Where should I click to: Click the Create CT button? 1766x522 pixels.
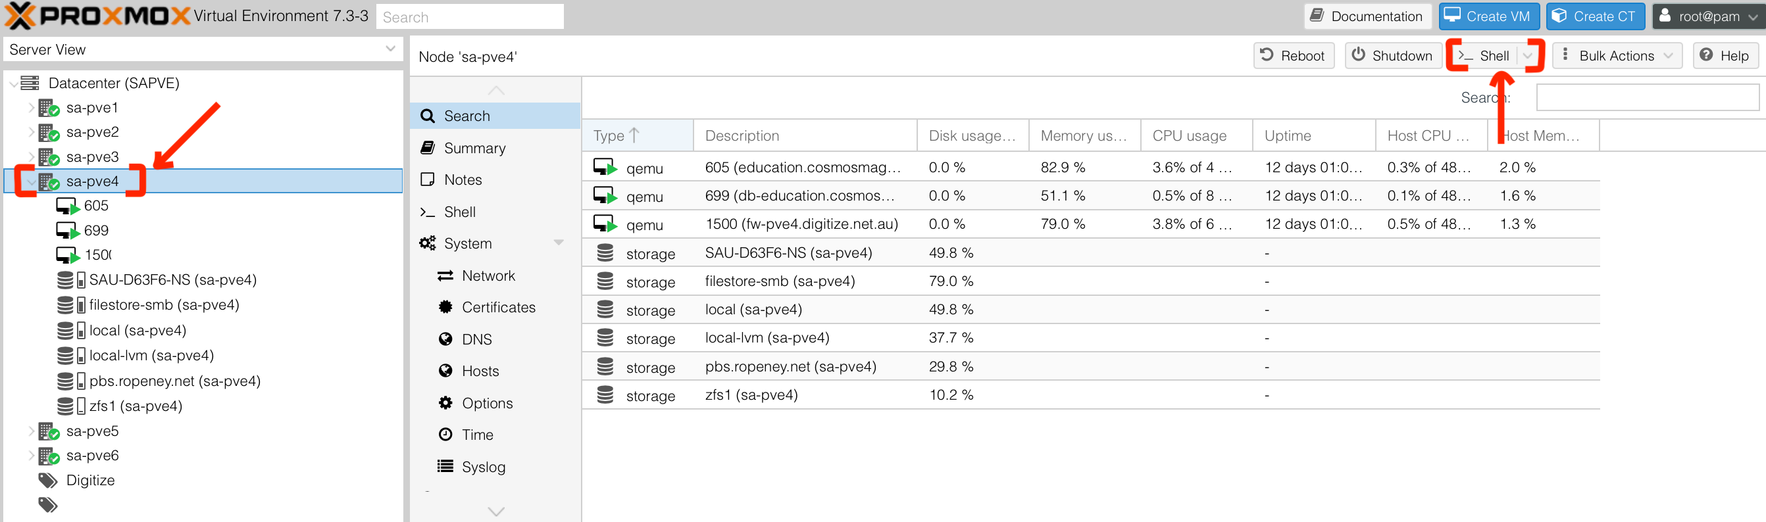coord(1596,16)
